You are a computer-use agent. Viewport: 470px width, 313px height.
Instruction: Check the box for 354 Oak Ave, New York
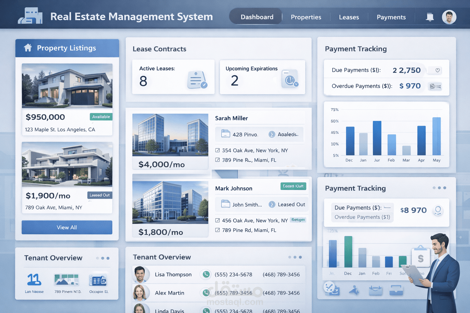click(x=217, y=150)
